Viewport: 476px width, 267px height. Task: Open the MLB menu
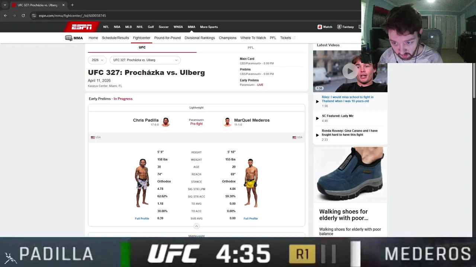point(128,27)
